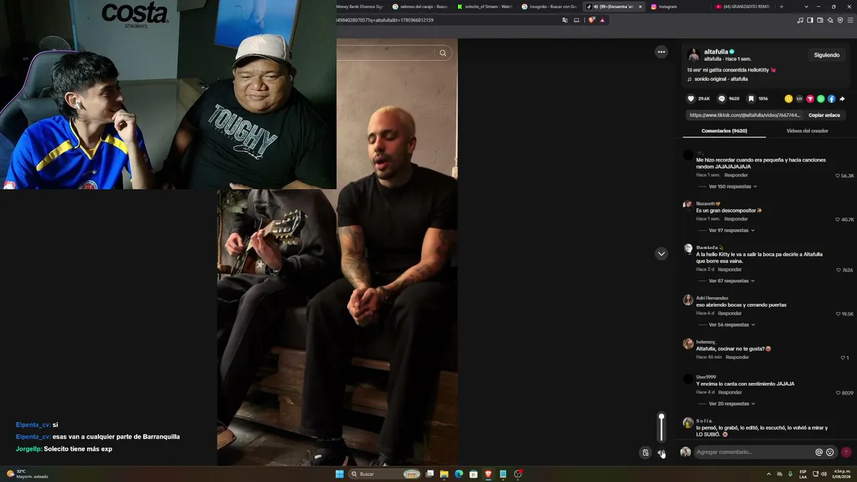Reply to helensoy_'s comment
The height and width of the screenshot is (482, 857).
[x=737, y=357]
